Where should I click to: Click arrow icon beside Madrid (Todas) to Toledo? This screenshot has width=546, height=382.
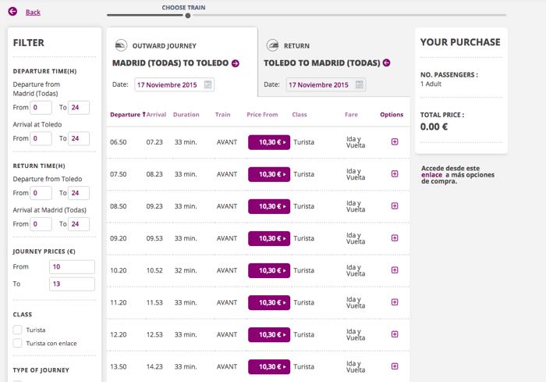point(236,63)
